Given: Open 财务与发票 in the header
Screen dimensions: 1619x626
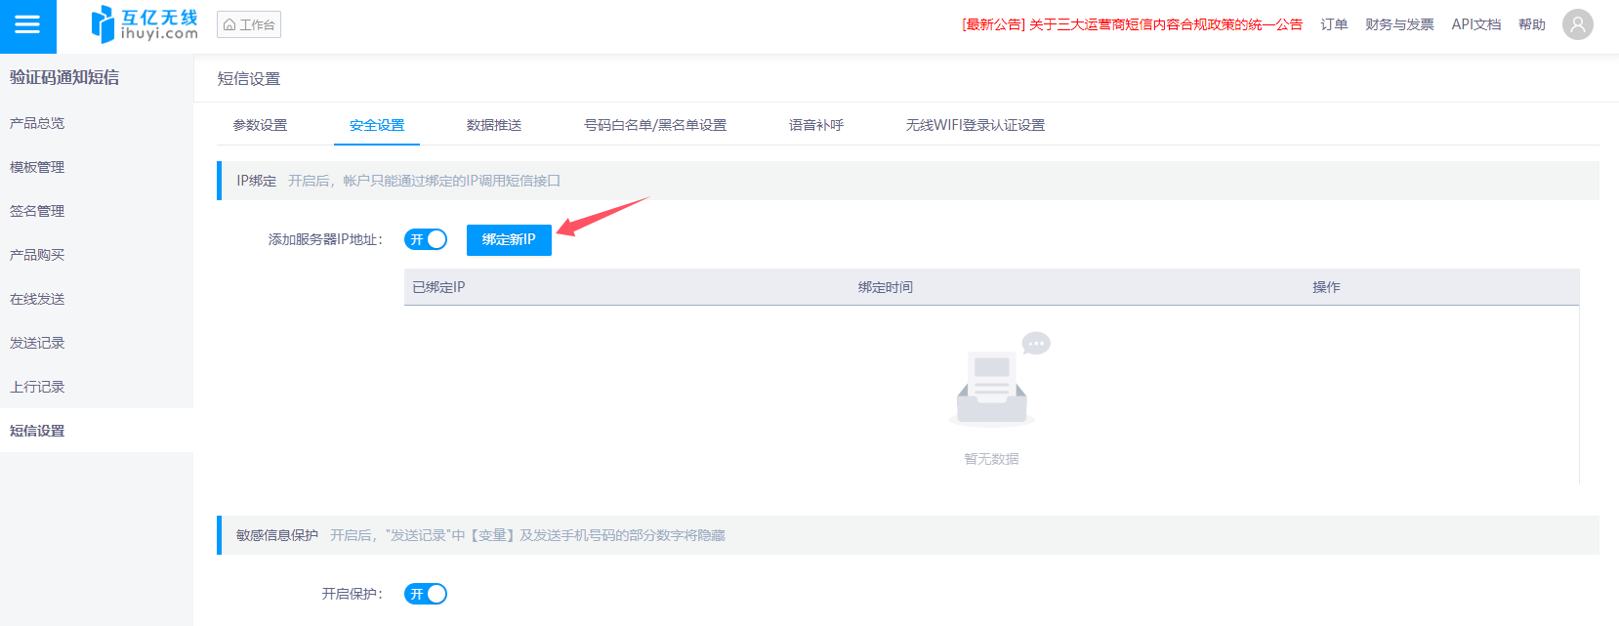Looking at the screenshot, I should click(1399, 24).
